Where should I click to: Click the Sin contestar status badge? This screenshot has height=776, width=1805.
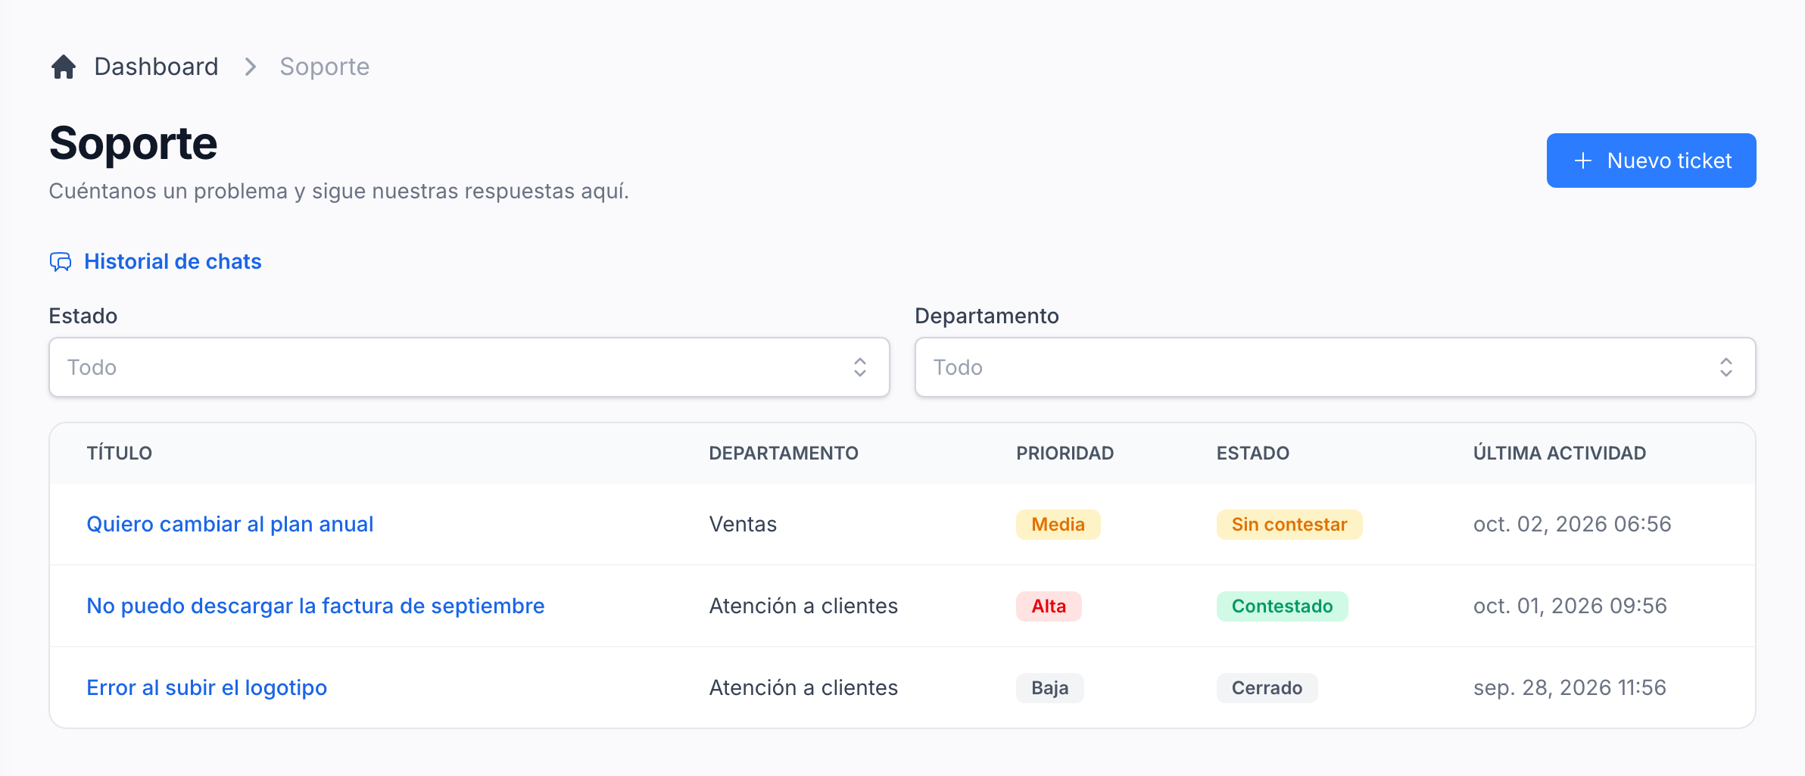[1289, 525]
